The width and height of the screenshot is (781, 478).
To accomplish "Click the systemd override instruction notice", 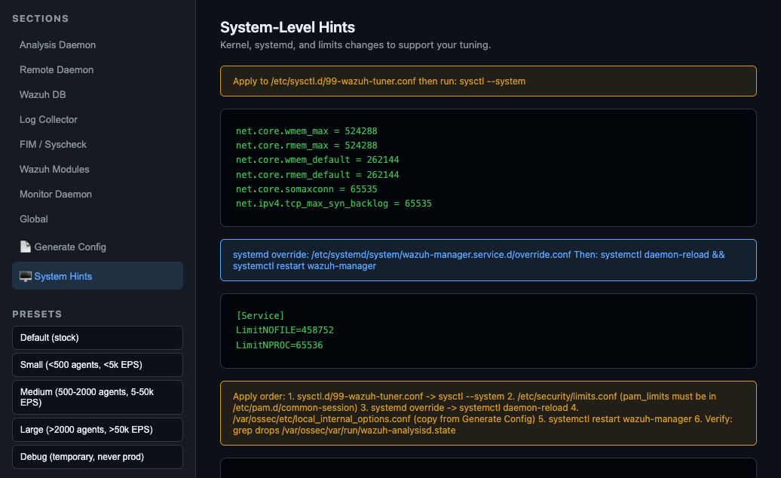I will click(x=489, y=260).
